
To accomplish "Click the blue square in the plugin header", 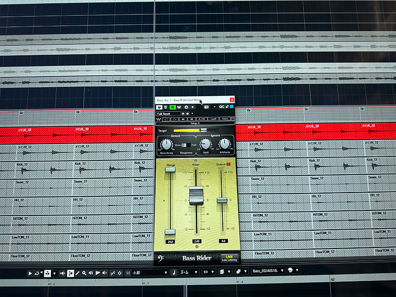I will click(232, 106).
